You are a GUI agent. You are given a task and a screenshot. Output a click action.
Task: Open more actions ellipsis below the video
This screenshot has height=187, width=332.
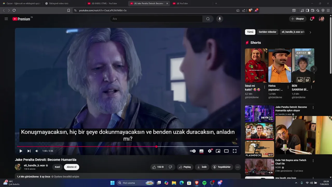tap(238, 167)
